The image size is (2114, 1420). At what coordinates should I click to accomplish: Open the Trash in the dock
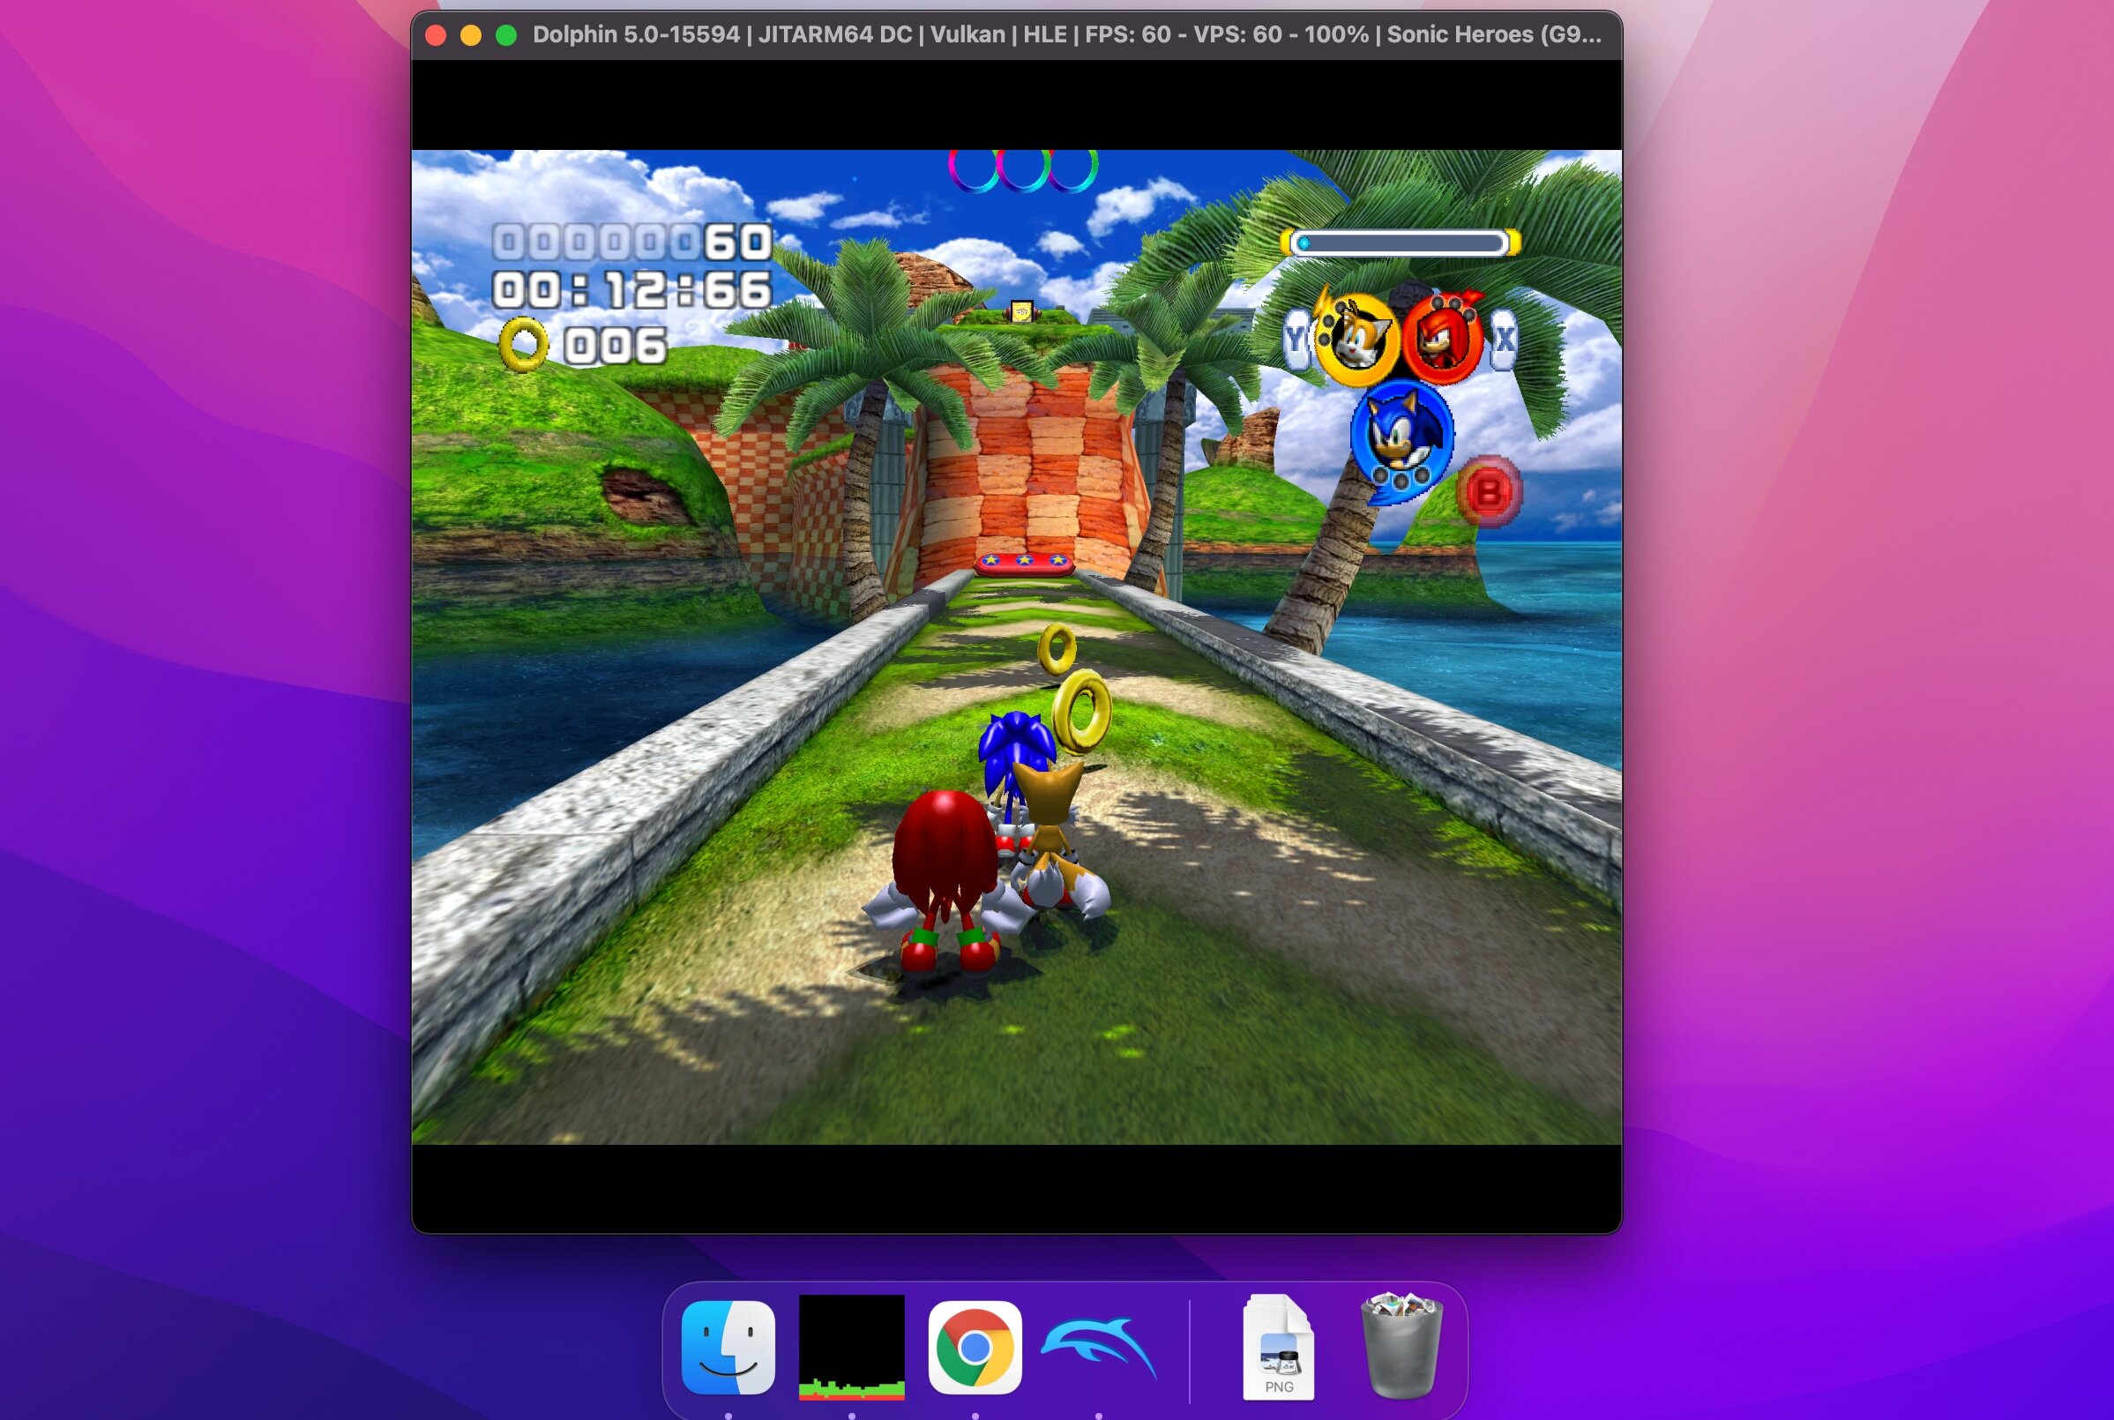(1401, 1346)
